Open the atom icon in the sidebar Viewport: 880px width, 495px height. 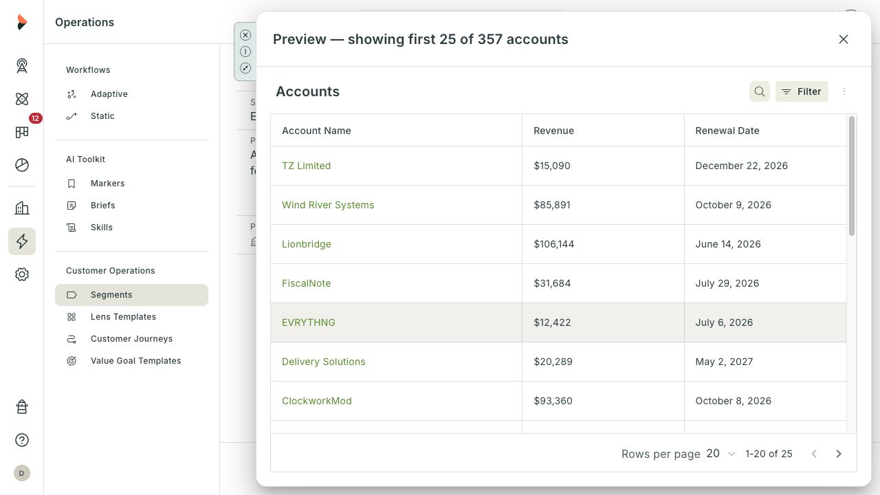pos(22,99)
